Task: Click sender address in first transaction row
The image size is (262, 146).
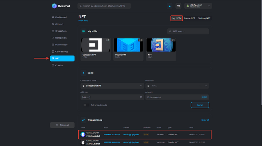Action: click(x=131, y=134)
